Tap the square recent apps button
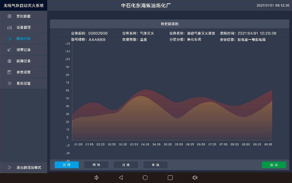 (170, 178)
